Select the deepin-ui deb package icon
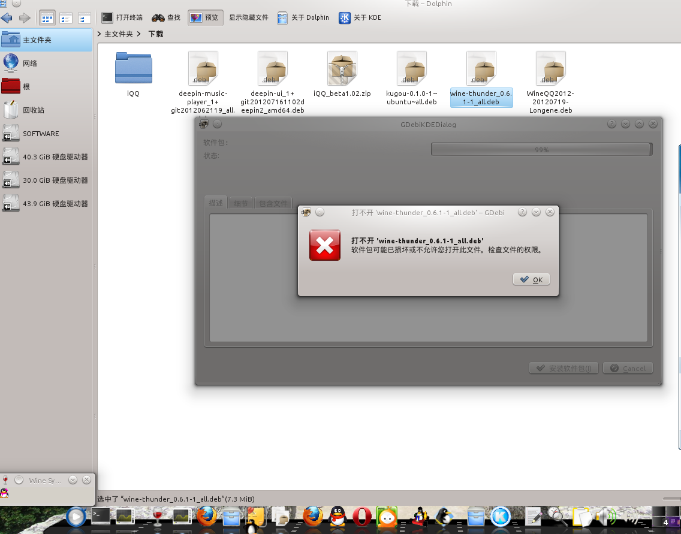 [x=272, y=68]
